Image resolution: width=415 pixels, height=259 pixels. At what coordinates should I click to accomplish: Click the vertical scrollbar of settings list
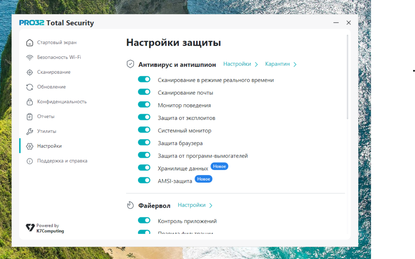pyautogui.click(x=347, y=77)
